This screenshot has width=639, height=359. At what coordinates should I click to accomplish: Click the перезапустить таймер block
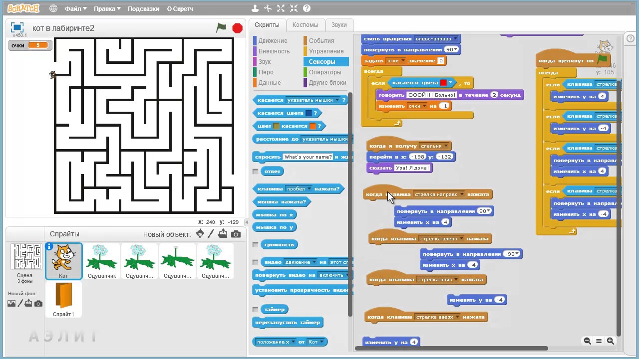(288, 323)
